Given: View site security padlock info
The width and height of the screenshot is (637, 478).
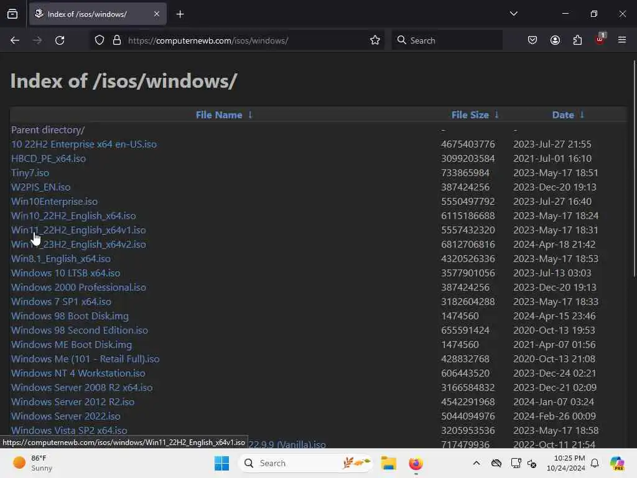Looking at the screenshot, I should click(117, 40).
